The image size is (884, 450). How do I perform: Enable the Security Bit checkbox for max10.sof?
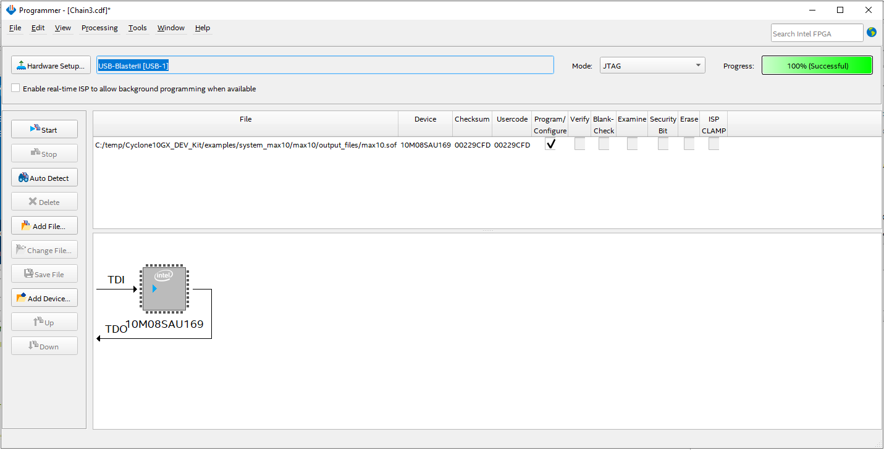click(x=663, y=144)
